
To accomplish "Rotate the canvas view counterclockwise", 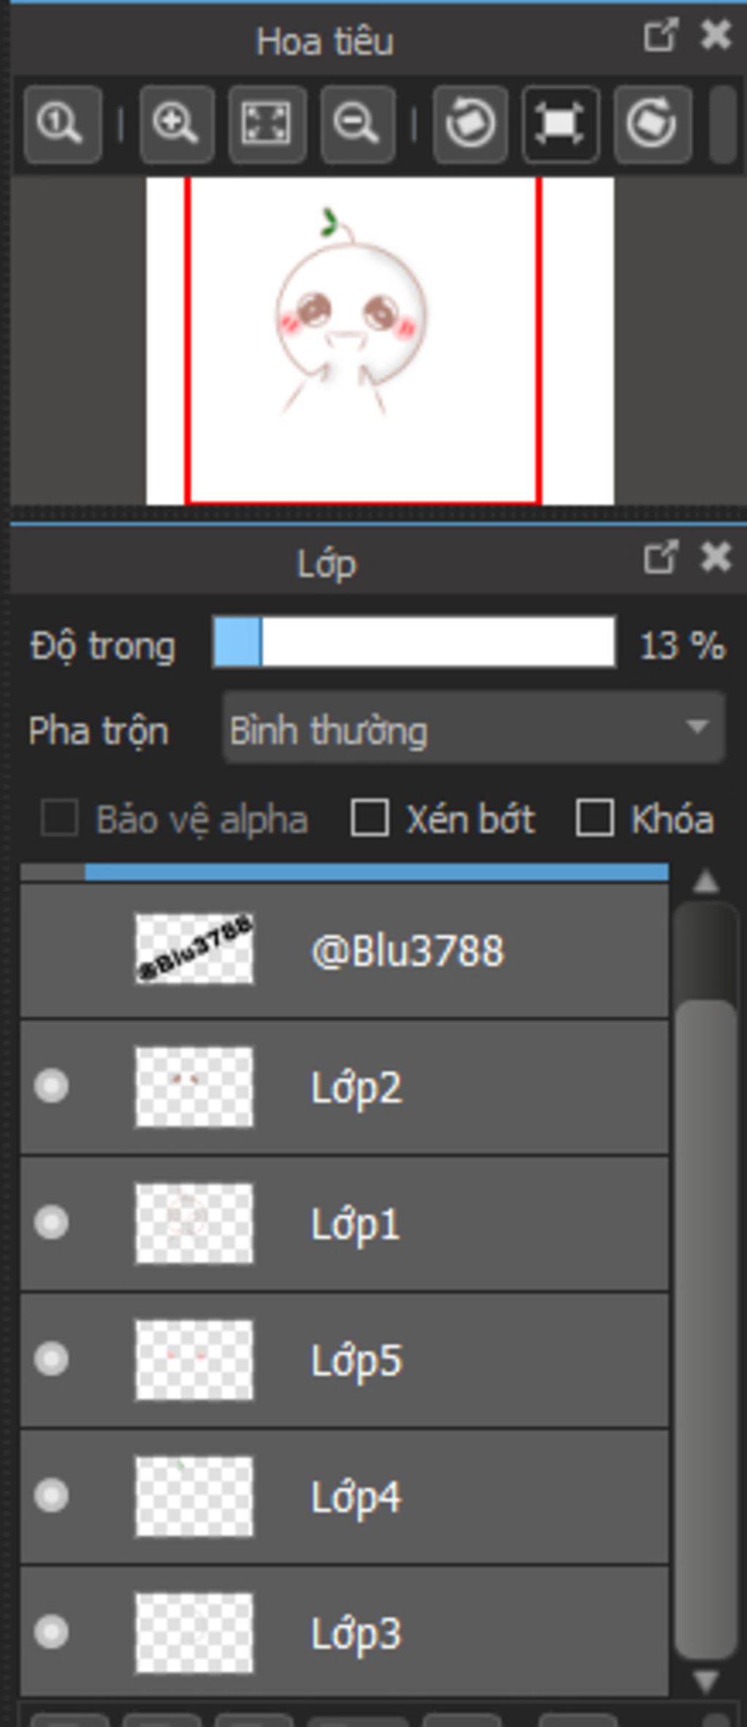I will (470, 123).
